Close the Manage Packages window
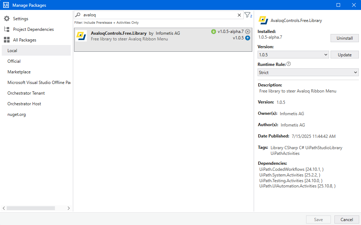Image resolution: width=361 pixels, height=225 pixels. click(x=354, y=5)
